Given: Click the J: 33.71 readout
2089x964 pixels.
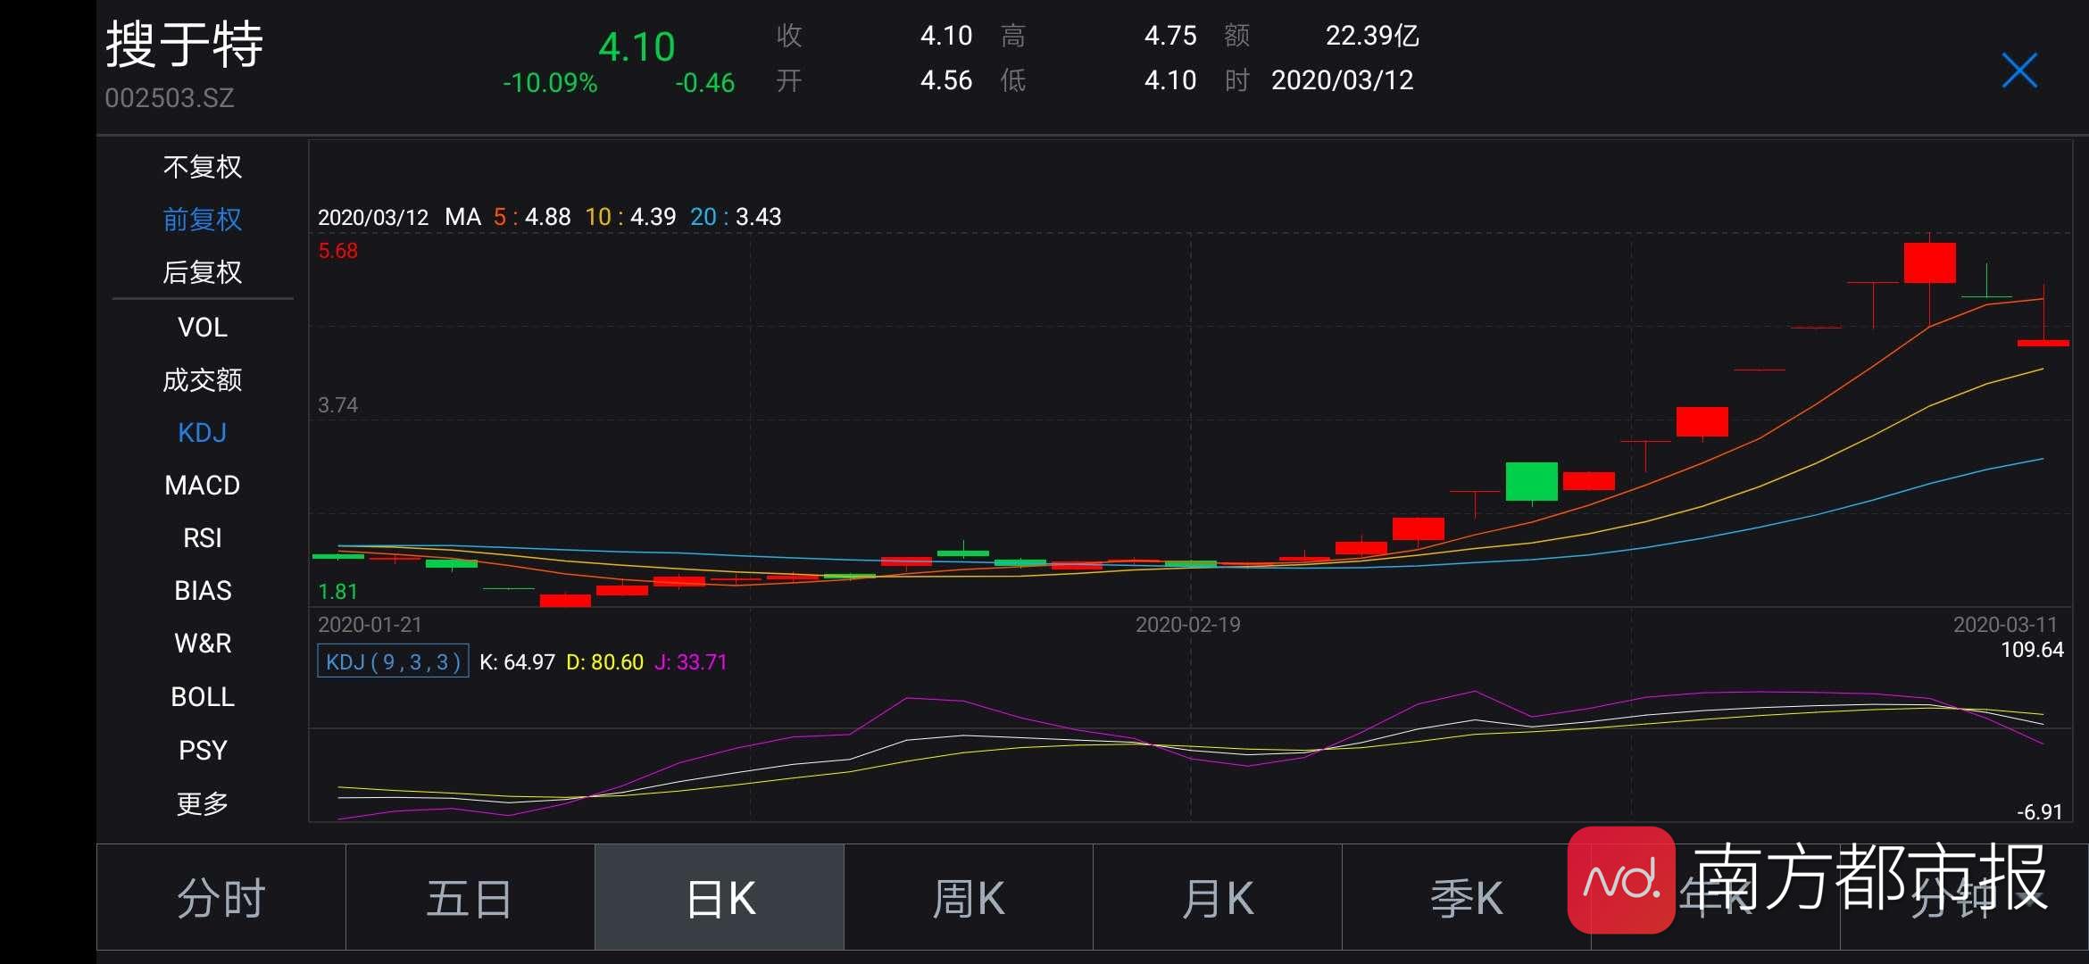Looking at the screenshot, I should point(691,662).
